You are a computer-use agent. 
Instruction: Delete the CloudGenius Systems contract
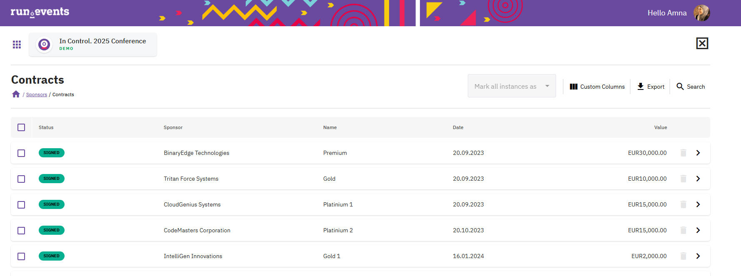(x=684, y=204)
